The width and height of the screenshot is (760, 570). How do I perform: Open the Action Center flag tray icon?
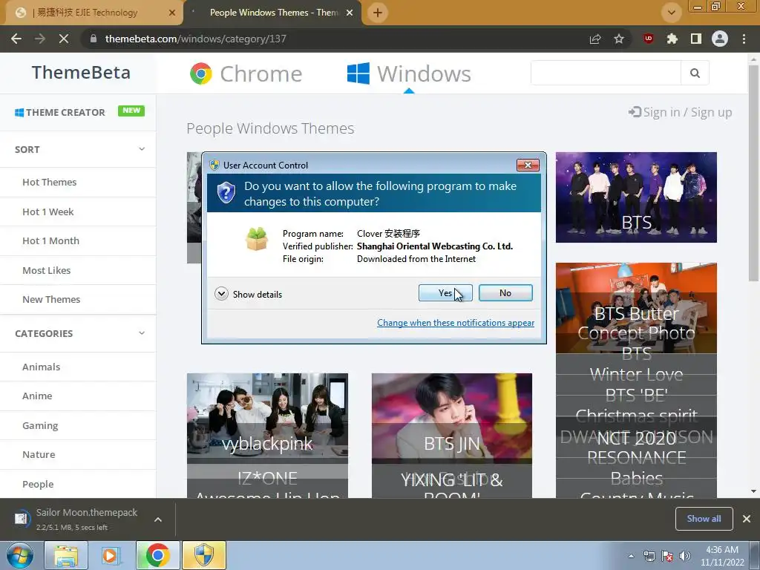pyautogui.click(x=667, y=556)
